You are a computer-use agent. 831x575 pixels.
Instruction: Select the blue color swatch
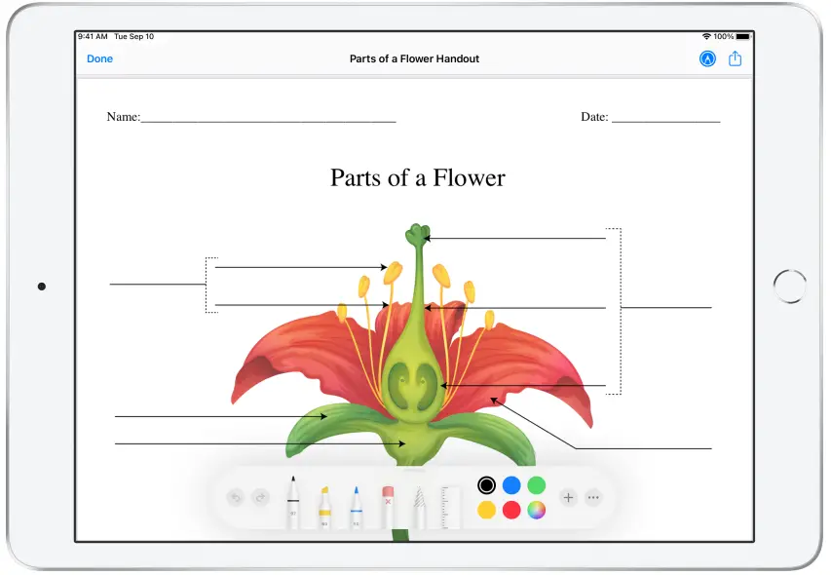pyautogui.click(x=511, y=484)
